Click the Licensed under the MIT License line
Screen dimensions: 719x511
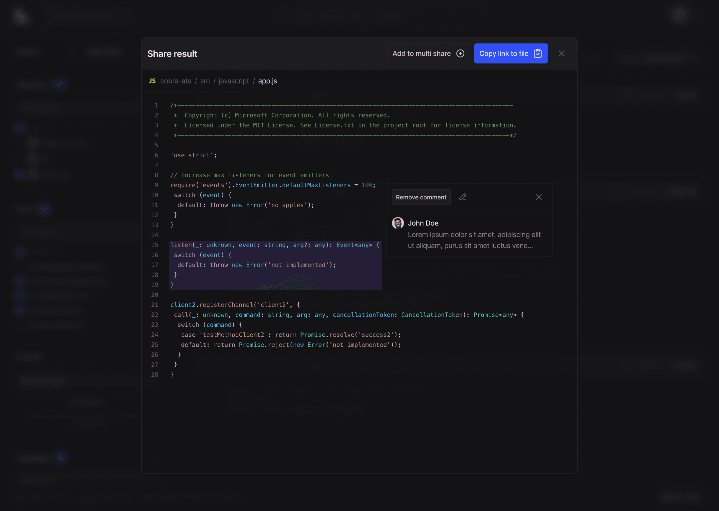tap(345, 125)
